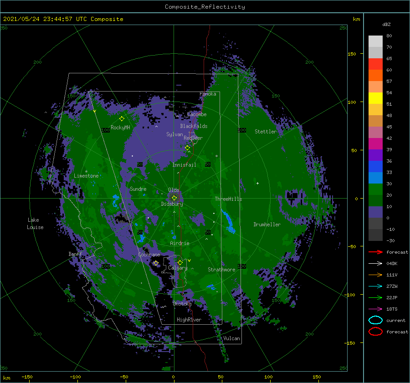Click the Didsbury city label

[172, 204]
